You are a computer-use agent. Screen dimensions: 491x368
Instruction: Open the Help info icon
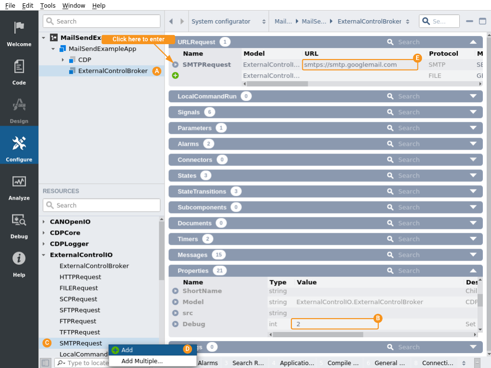(19, 259)
